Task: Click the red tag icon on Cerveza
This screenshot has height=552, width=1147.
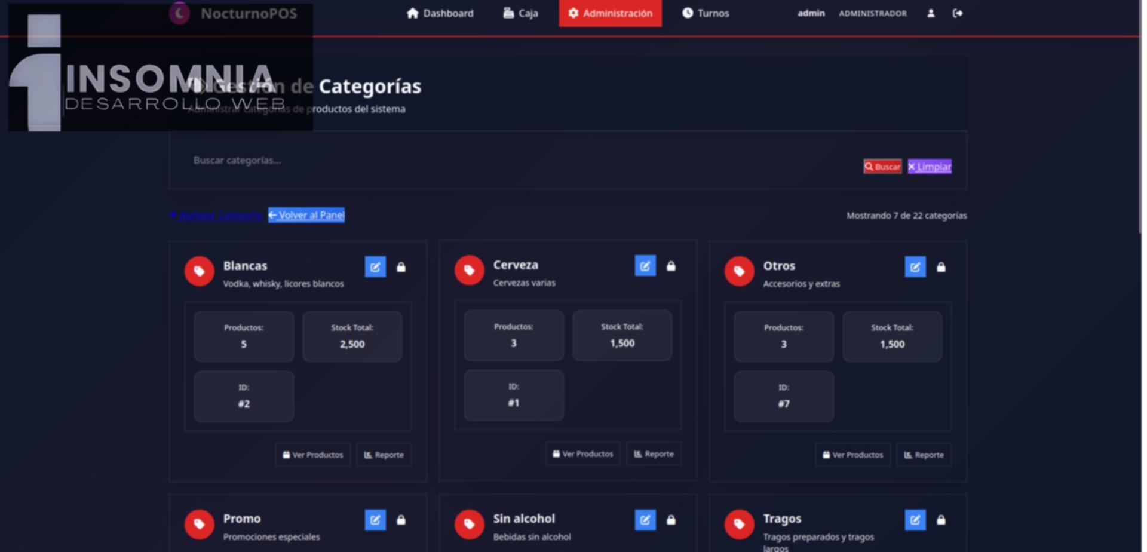Action: point(470,271)
